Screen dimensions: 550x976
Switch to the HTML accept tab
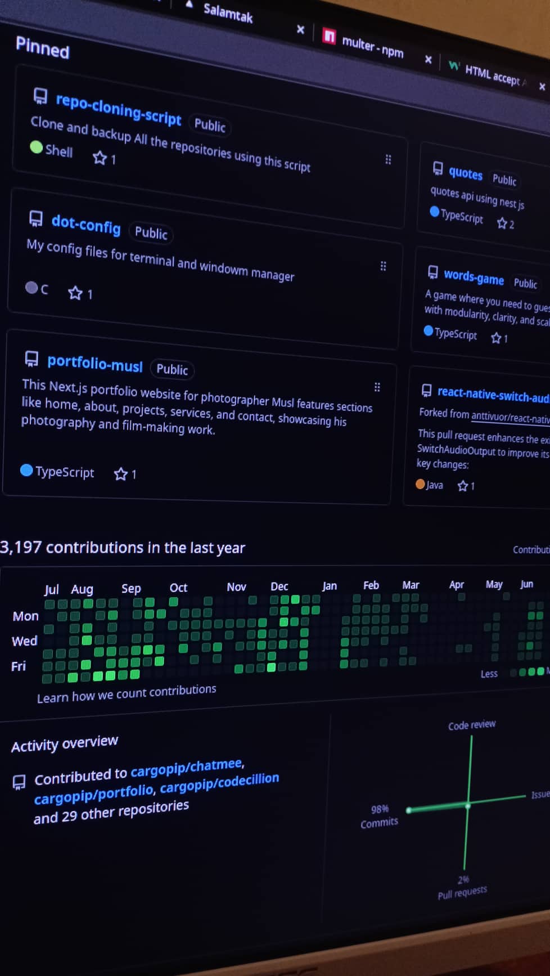tap(492, 75)
